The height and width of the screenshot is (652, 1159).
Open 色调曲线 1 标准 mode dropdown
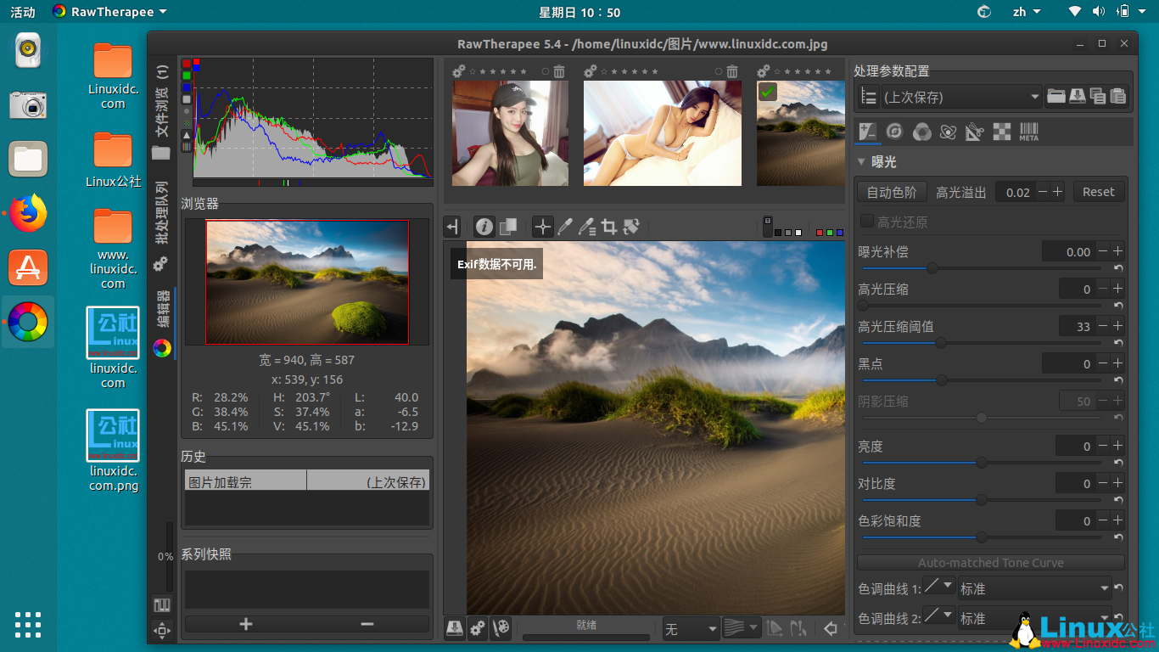[1033, 588]
